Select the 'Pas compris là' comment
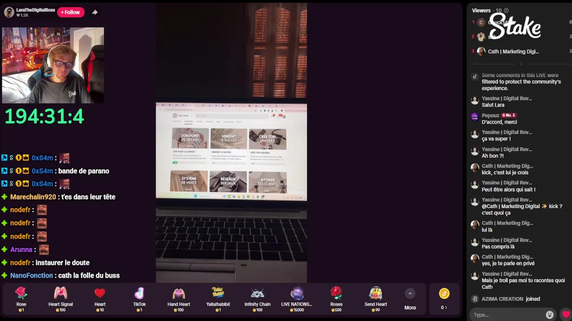Viewport: 572px width, 321px height. click(498, 247)
